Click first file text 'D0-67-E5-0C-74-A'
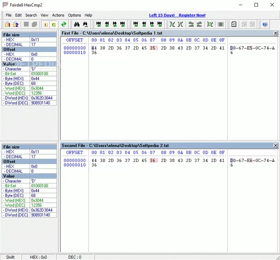 click(252, 48)
